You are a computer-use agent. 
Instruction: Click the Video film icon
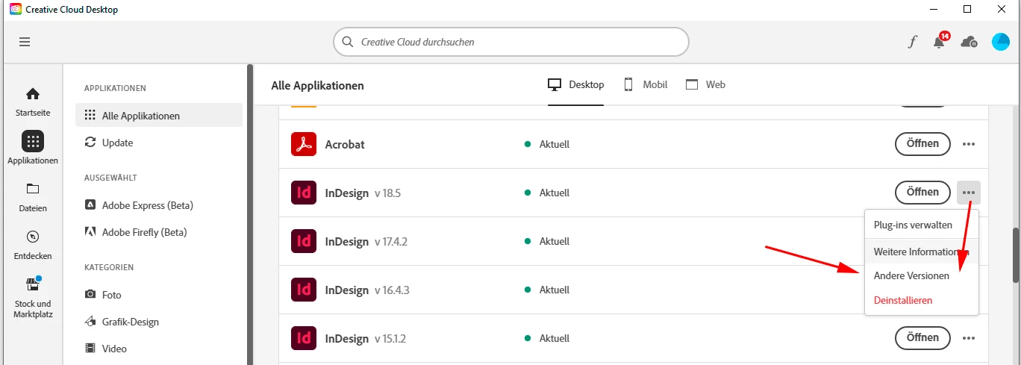(90, 349)
